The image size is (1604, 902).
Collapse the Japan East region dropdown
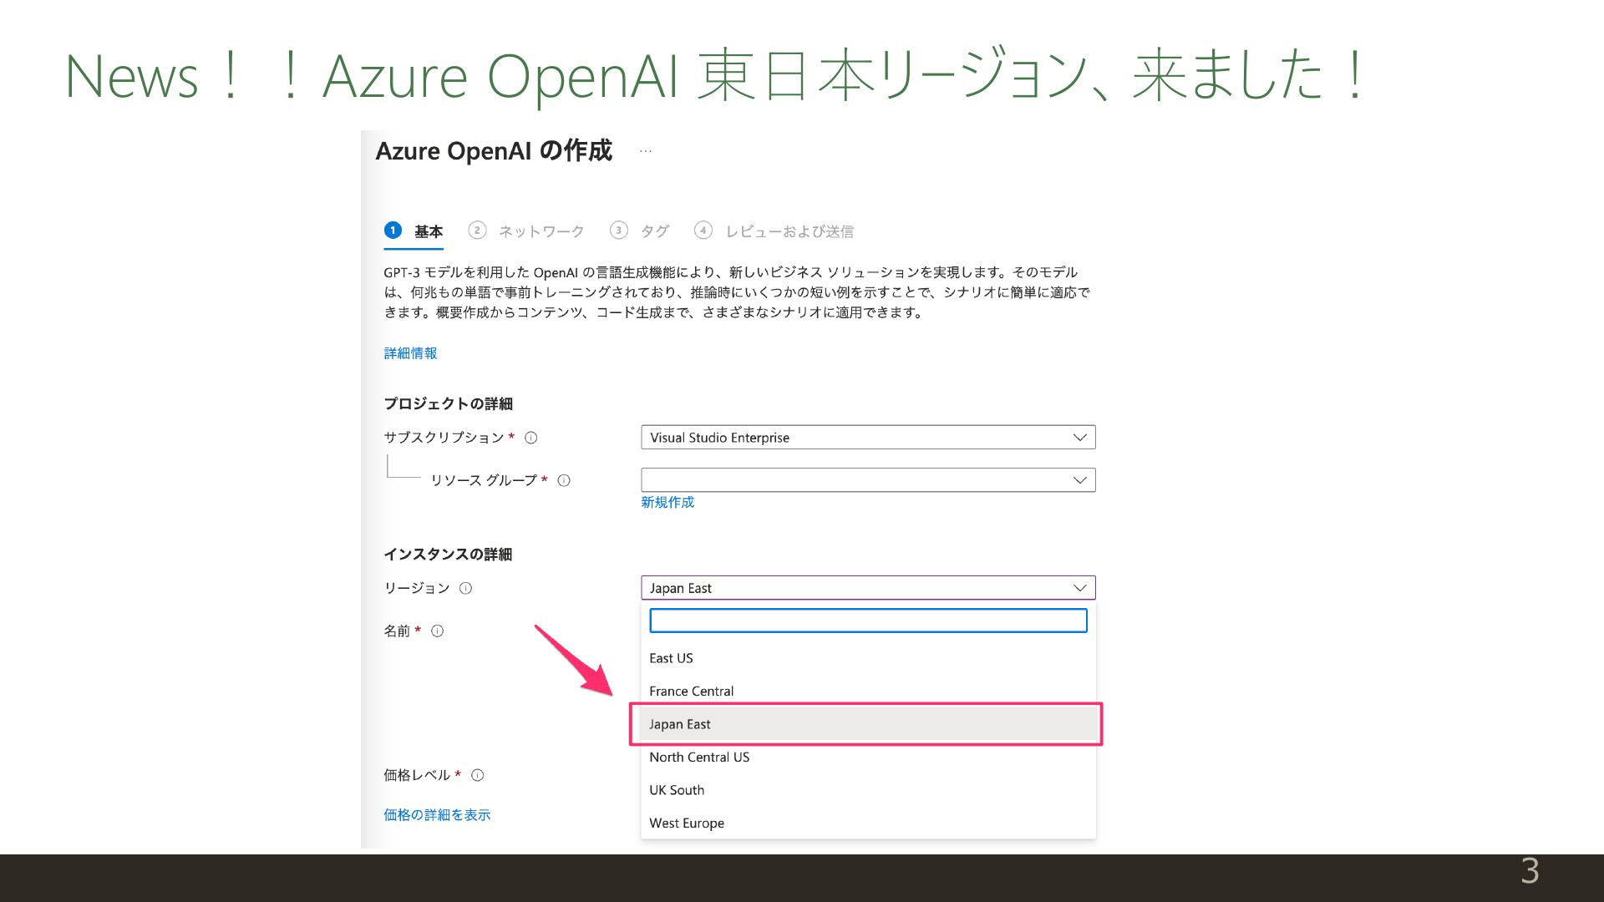(x=868, y=588)
